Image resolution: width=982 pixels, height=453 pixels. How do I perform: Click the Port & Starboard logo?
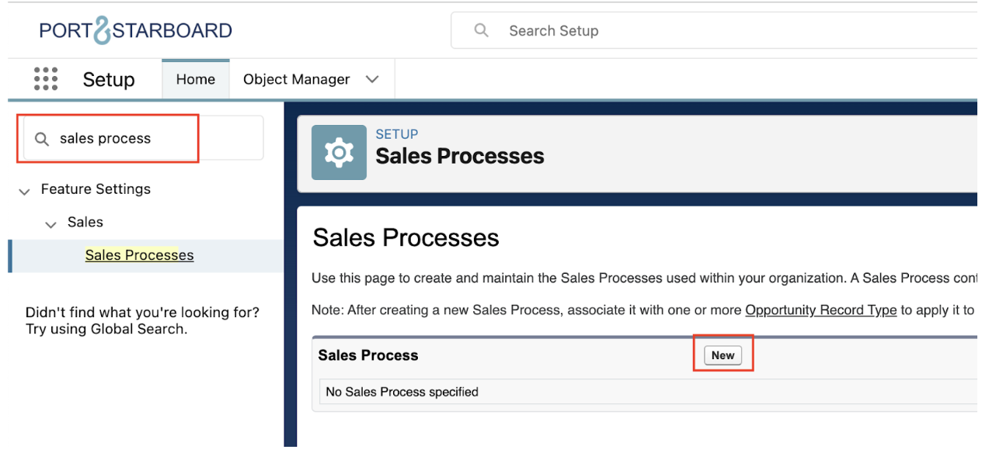pos(136,31)
